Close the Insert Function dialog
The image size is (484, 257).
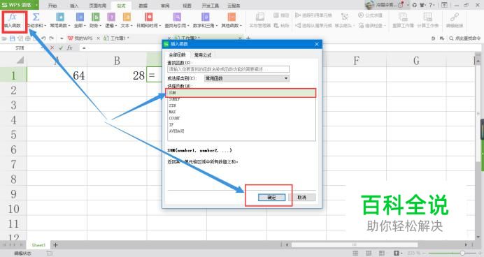(317, 44)
